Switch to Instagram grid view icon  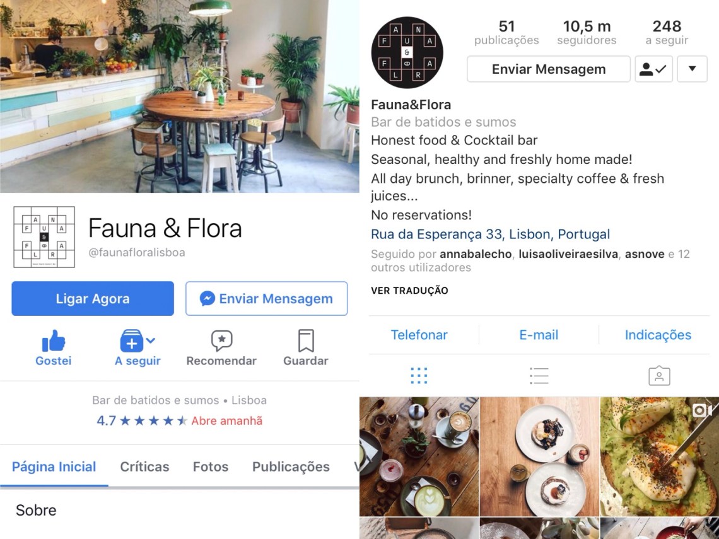tap(419, 376)
